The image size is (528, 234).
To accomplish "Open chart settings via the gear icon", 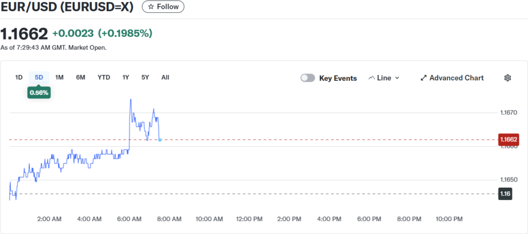I will tap(507, 78).
